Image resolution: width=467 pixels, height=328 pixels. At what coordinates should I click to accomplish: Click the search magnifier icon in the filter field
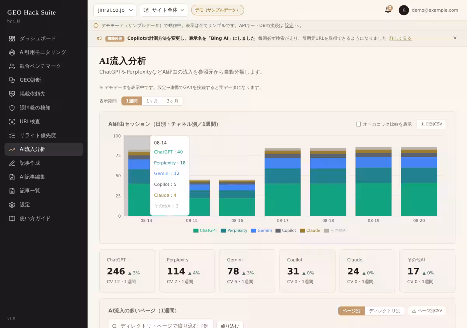click(x=114, y=326)
